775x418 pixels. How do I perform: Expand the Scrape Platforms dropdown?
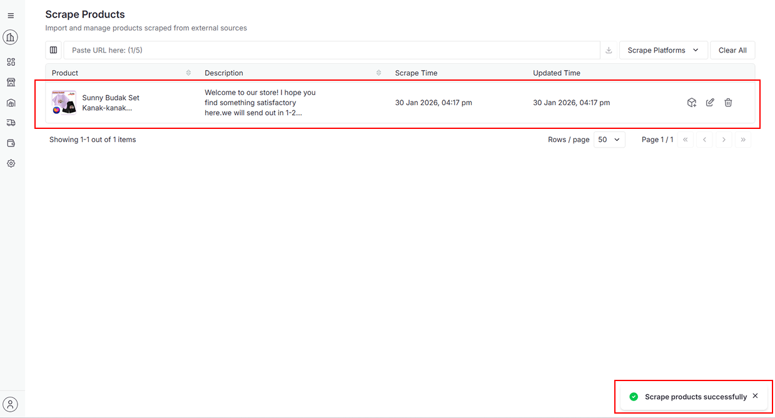point(663,50)
